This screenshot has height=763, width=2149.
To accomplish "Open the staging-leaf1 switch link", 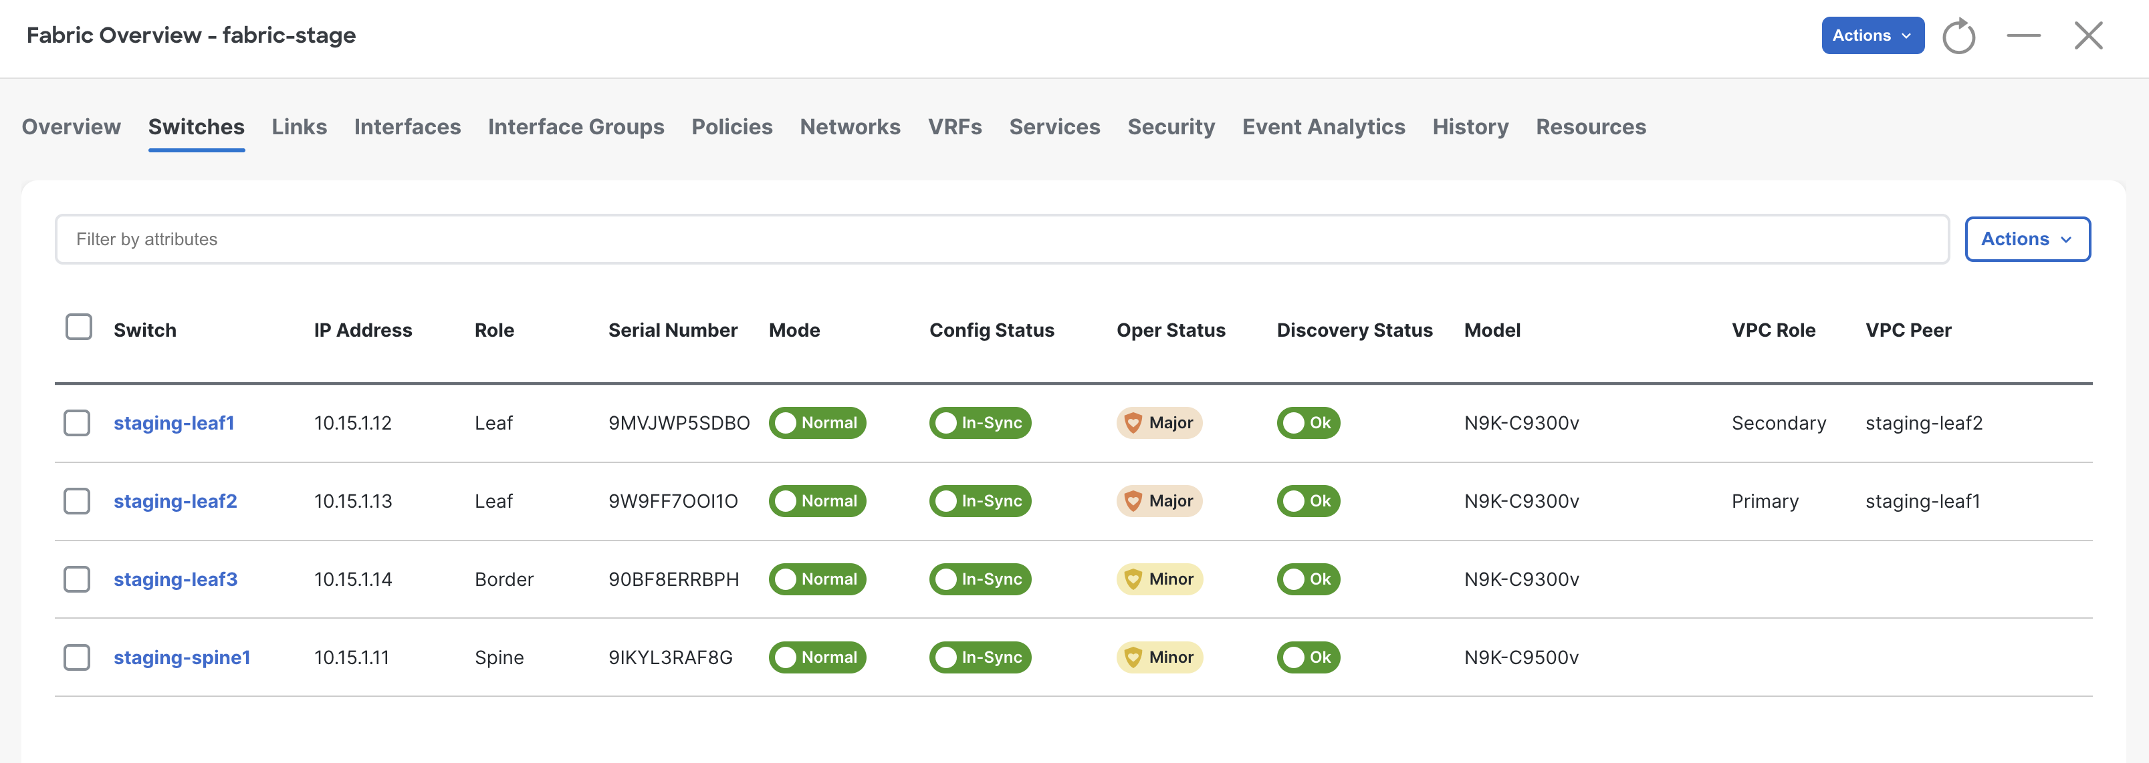I will click(174, 423).
